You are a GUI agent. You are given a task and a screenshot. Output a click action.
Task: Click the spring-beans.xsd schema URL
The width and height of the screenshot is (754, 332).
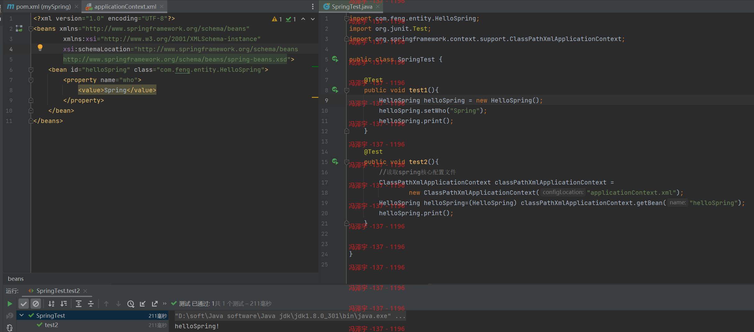pyautogui.click(x=175, y=59)
